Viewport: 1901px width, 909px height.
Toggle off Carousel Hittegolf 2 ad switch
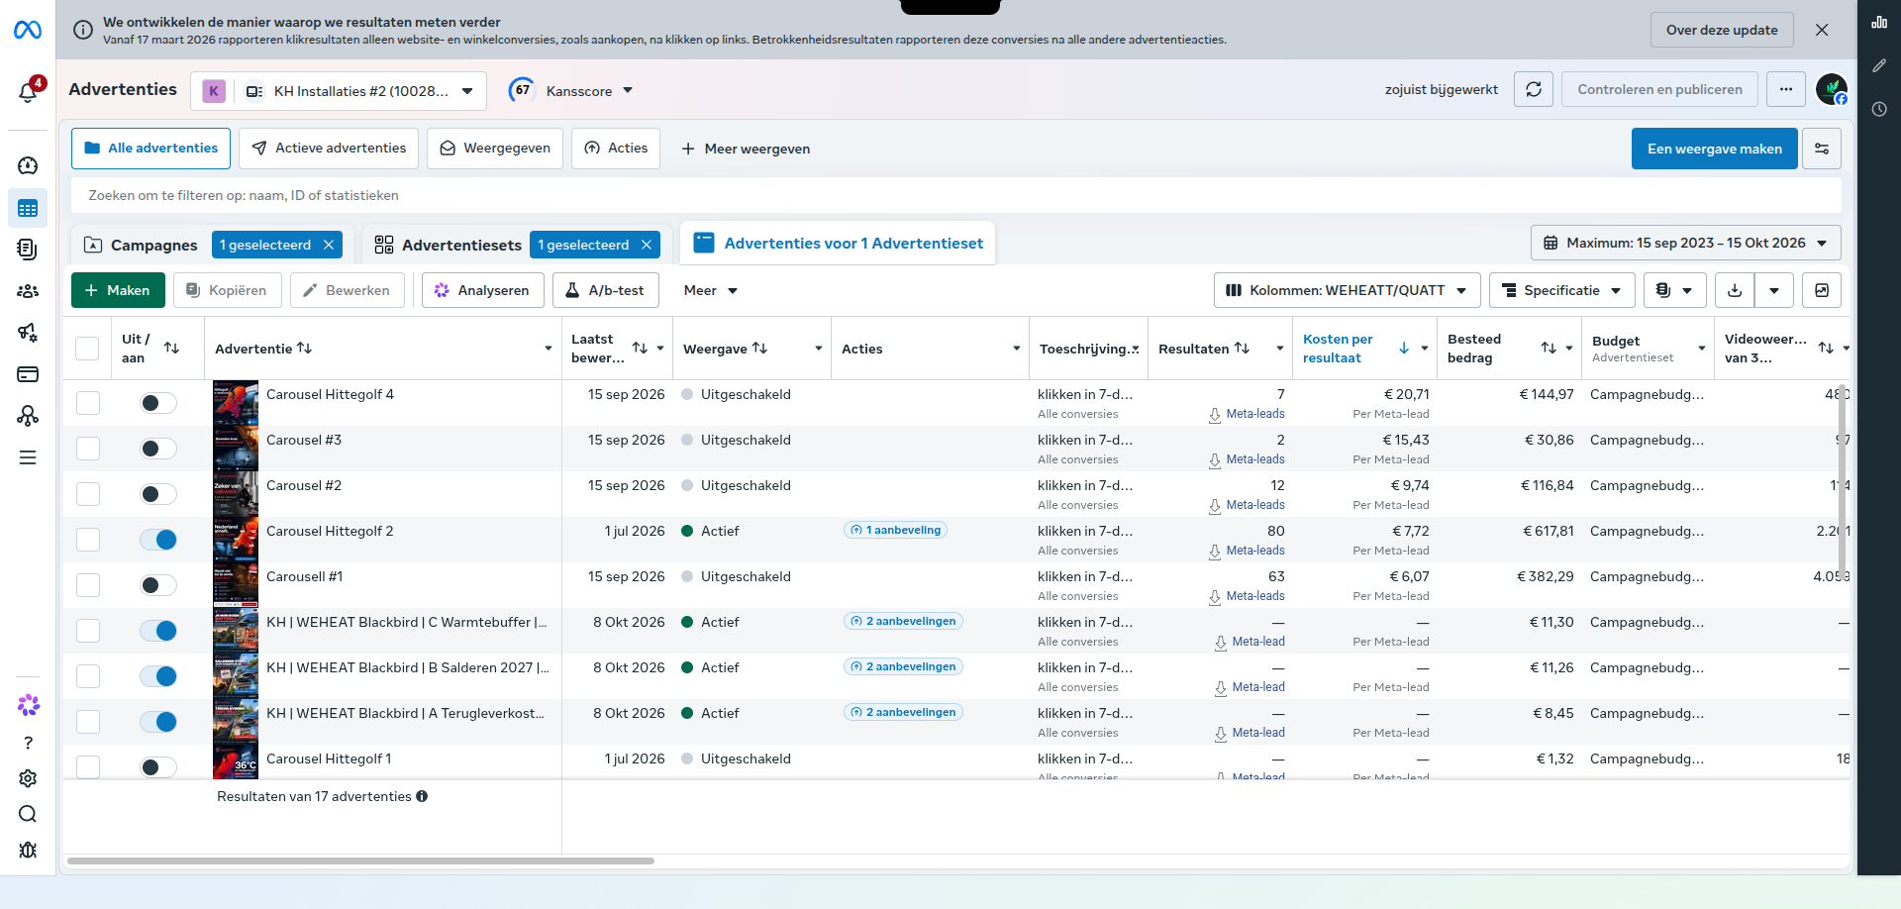[x=158, y=540]
